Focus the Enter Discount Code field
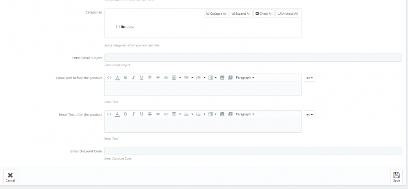The image size is (408, 189). [253, 151]
